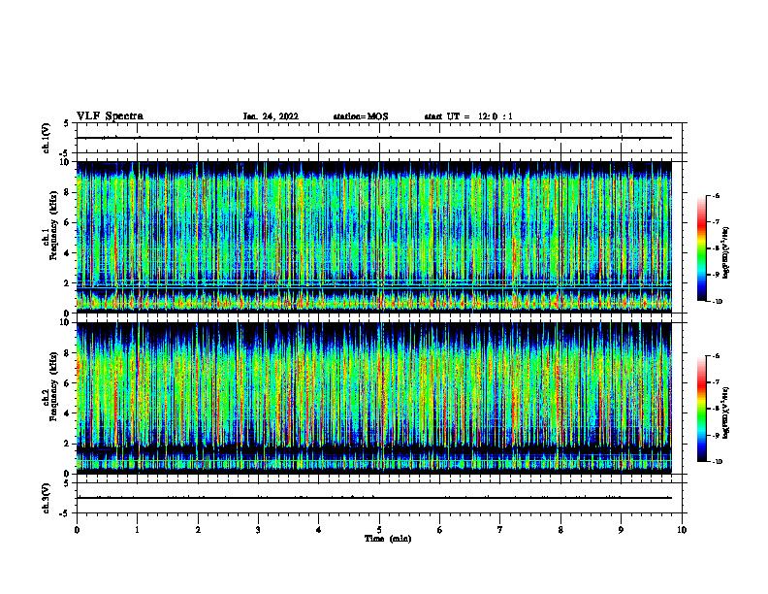Click the "ch.1(V)" waveform axis label

click(x=46, y=138)
